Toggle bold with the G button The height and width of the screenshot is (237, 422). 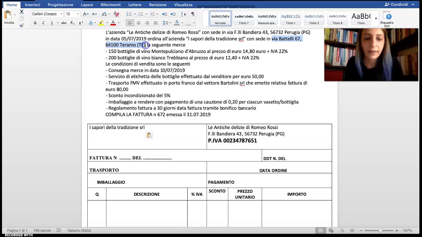[35, 23]
